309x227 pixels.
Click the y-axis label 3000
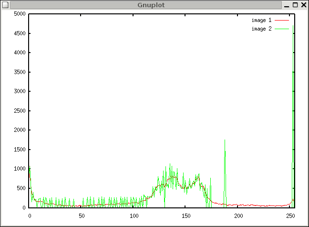pos(20,91)
